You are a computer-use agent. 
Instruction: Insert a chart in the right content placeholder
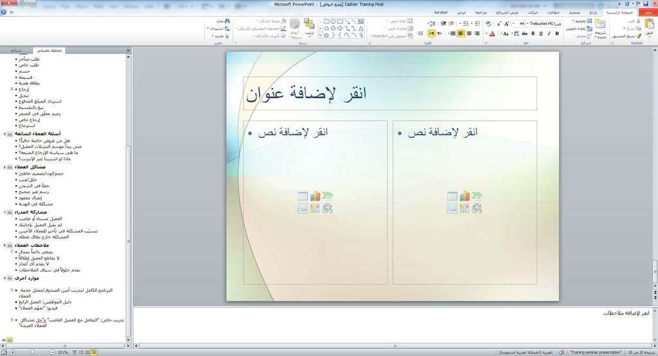click(x=465, y=196)
